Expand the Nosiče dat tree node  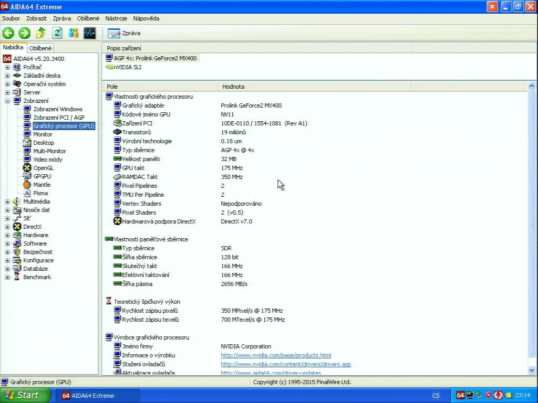7,210
